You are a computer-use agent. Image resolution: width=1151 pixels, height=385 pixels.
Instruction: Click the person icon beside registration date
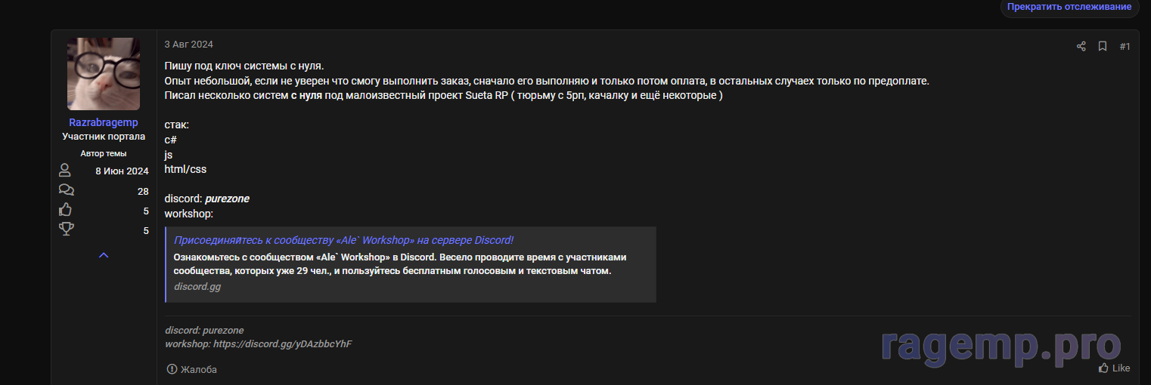[x=65, y=171]
